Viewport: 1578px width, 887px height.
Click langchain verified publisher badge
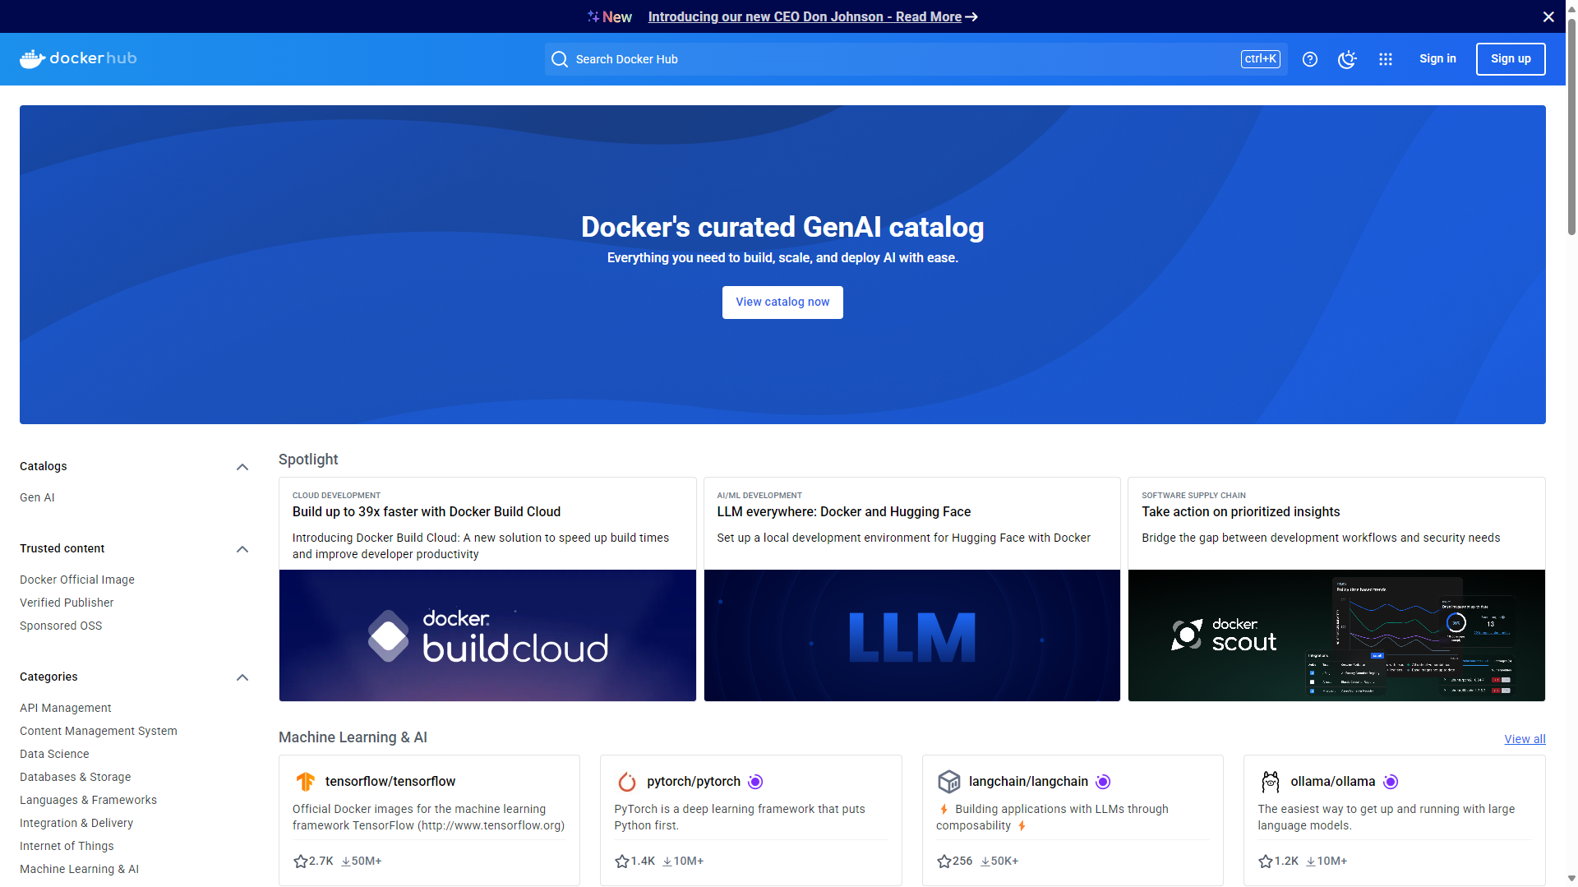pyautogui.click(x=1103, y=782)
